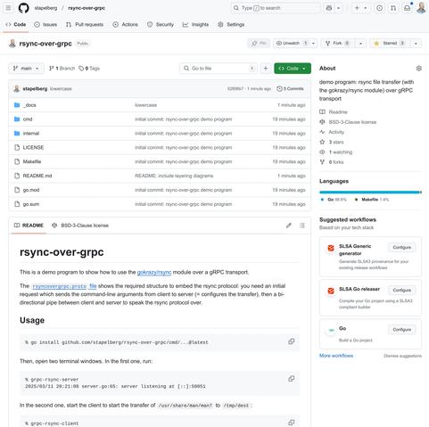This screenshot has height=427, width=429.
Task: Copy the grpc-rsync-client code block
Action: pyautogui.click(x=292, y=423)
